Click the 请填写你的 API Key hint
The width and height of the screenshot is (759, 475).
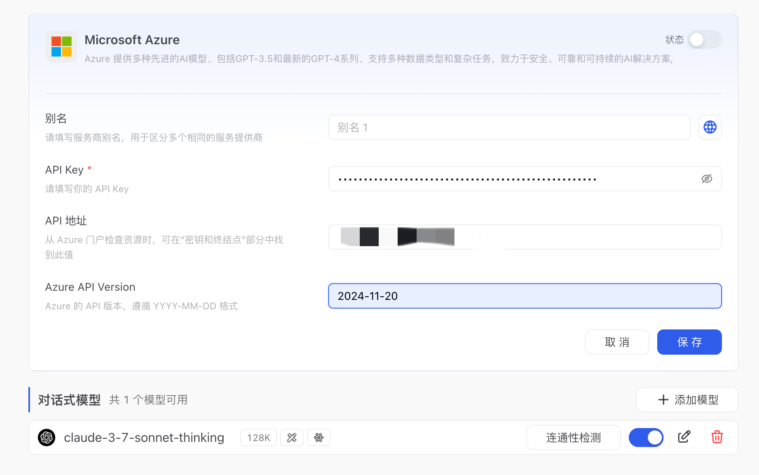point(87,189)
